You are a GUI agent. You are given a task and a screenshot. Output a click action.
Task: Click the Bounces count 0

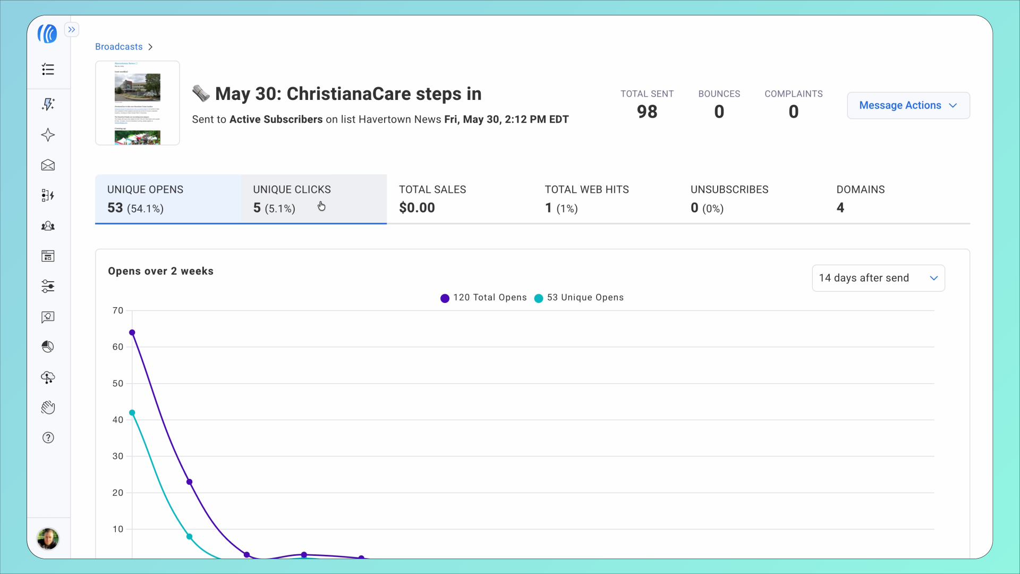pyautogui.click(x=719, y=112)
